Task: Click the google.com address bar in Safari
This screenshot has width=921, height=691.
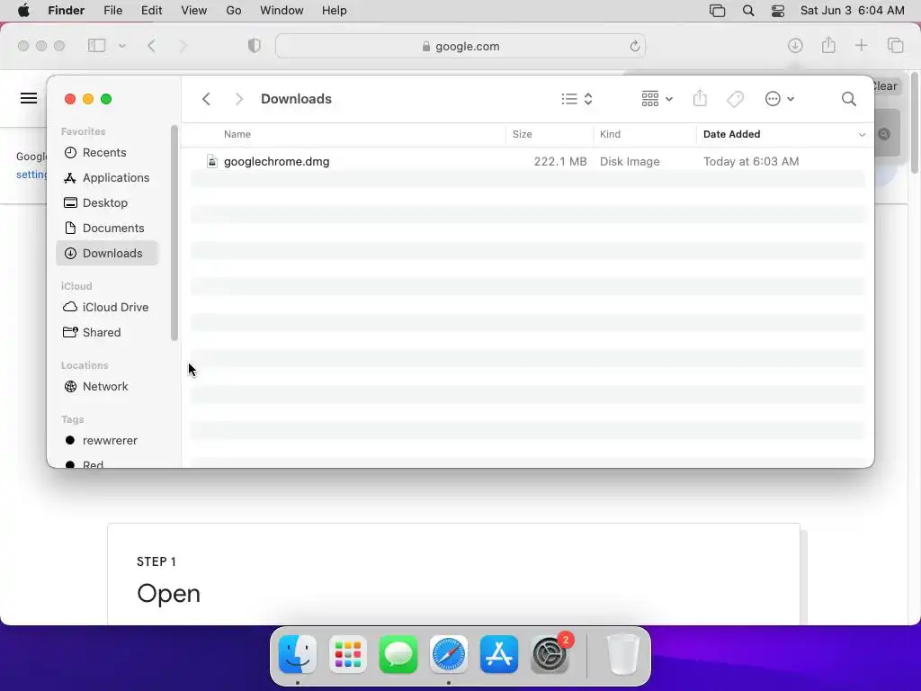Action: pyautogui.click(x=460, y=46)
